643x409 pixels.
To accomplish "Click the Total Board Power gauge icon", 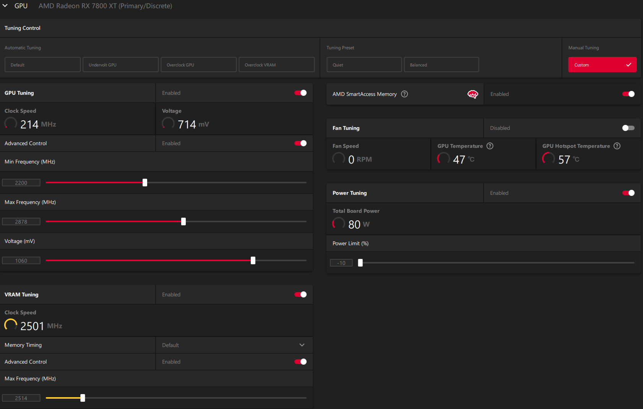I will 339,223.
